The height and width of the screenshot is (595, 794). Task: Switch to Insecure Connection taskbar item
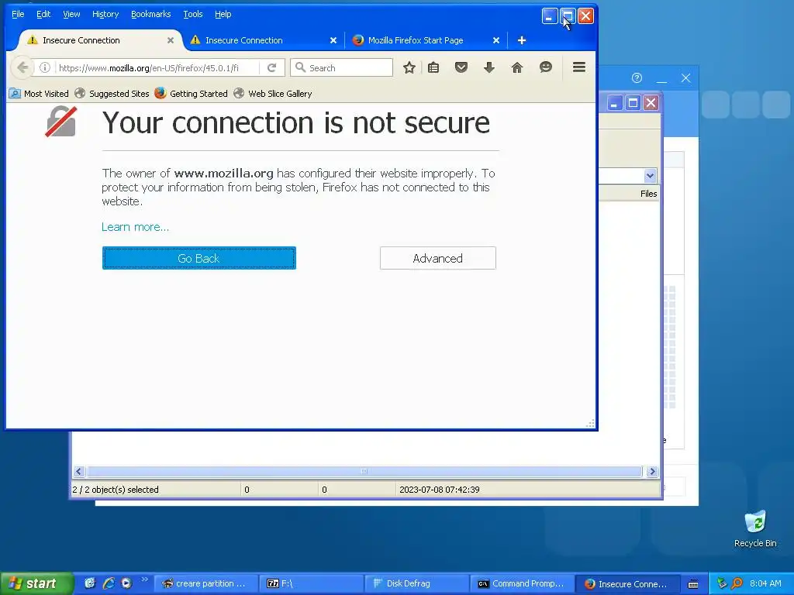point(627,584)
